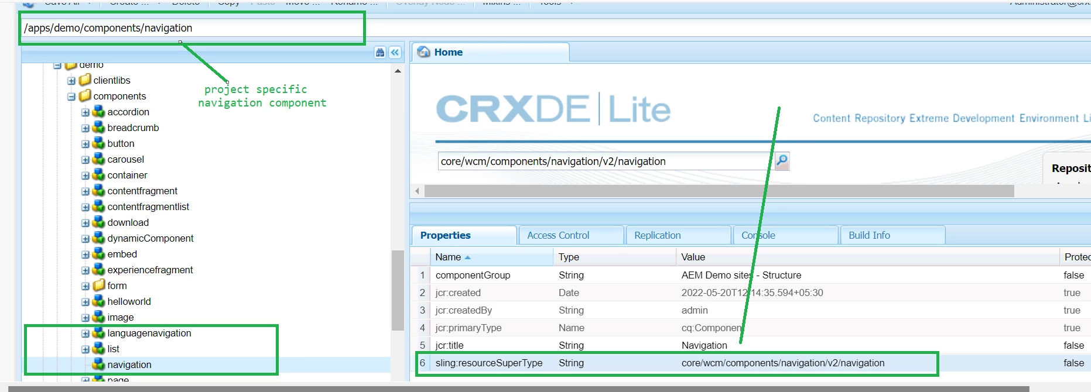This screenshot has height=392, width=1091.
Task: Click the embed component icon
Action: pos(98,254)
